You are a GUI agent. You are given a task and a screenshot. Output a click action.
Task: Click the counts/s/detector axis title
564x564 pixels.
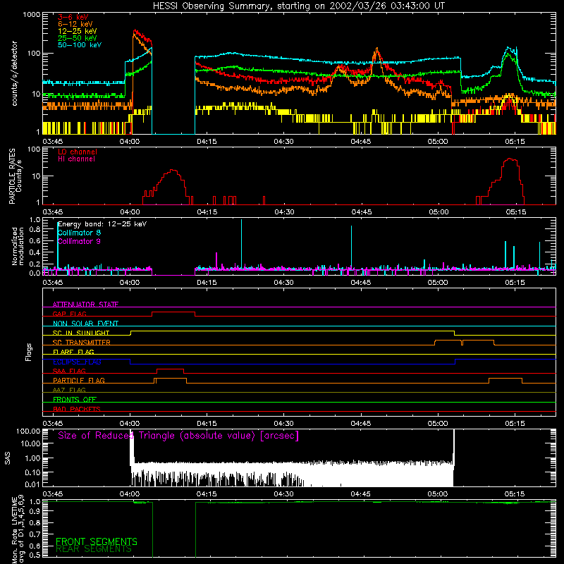(x=15, y=73)
